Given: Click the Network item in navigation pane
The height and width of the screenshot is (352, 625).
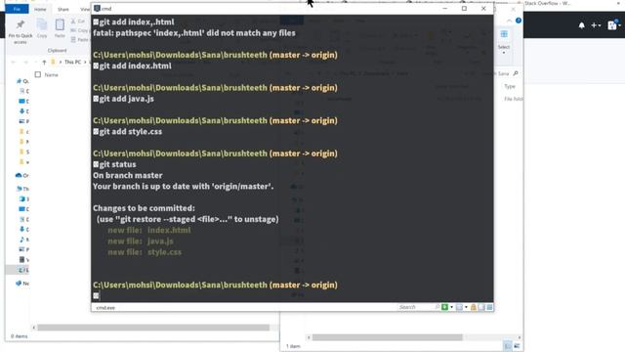Looking at the screenshot, I should coord(21,284).
